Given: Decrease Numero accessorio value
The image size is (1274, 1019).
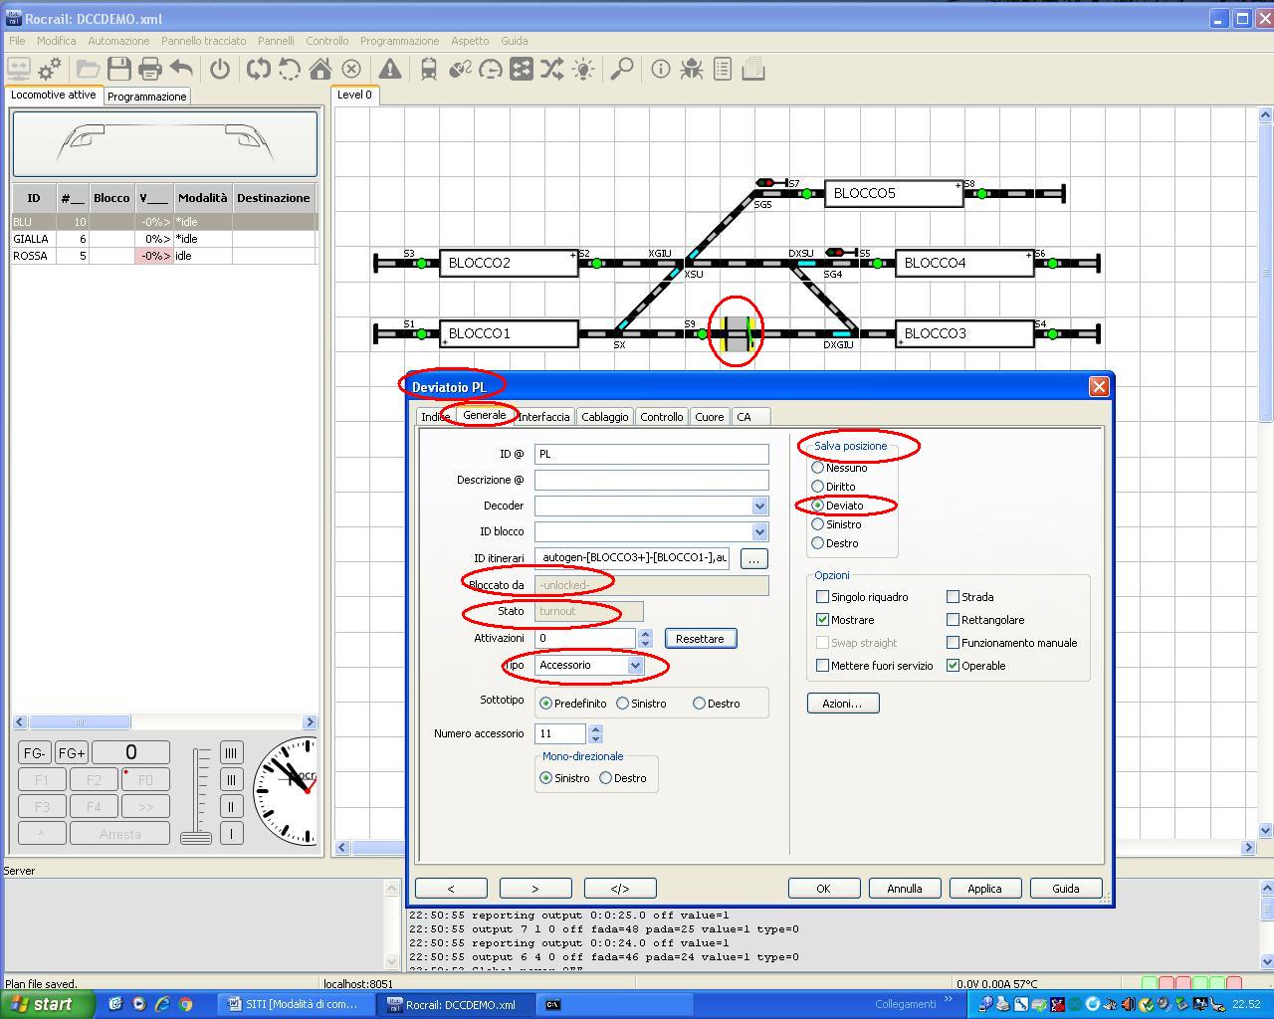Looking at the screenshot, I should click(595, 738).
